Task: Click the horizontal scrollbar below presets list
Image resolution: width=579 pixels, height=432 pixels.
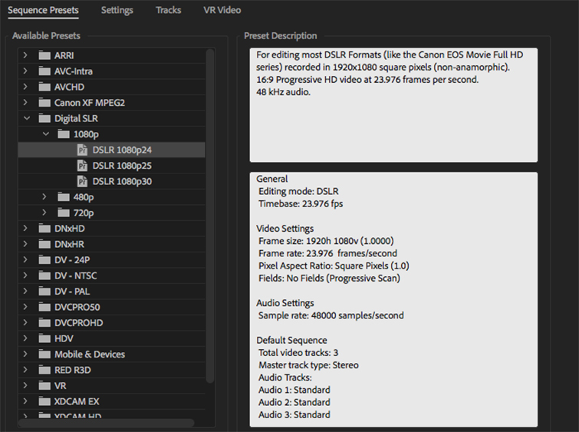Action: 107,423
